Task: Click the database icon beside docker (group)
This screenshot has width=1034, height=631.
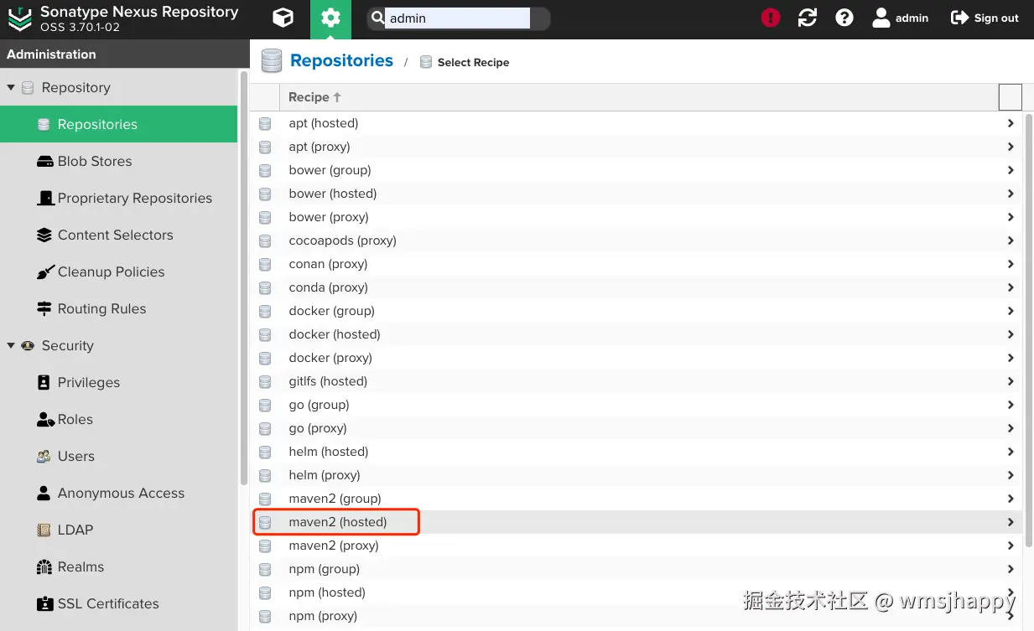Action: (x=265, y=311)
